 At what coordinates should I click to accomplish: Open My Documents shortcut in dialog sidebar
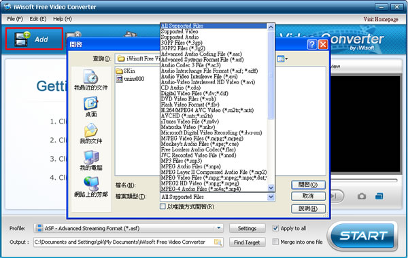[91, 134]
